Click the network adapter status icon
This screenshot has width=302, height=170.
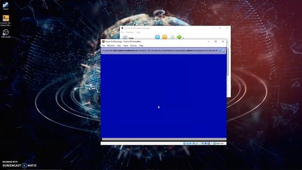(193, 144)
